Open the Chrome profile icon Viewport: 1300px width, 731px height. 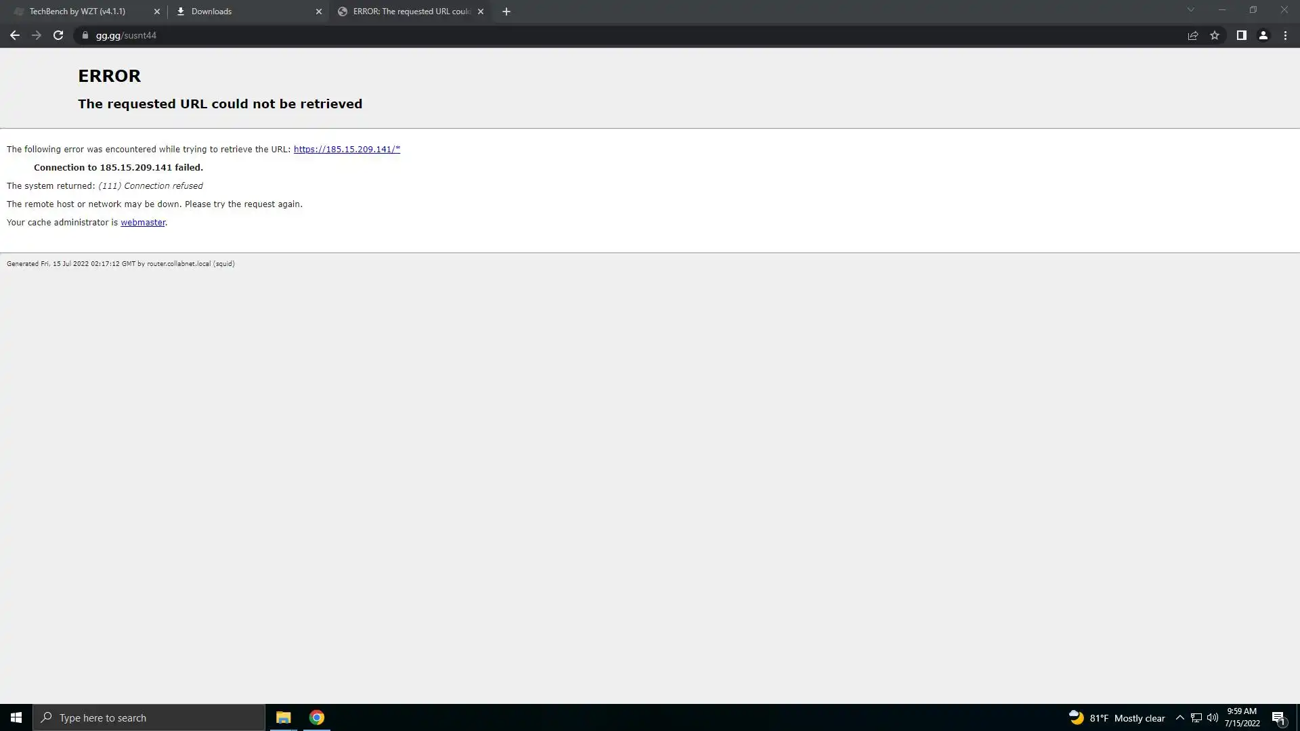pos(1263,35)
